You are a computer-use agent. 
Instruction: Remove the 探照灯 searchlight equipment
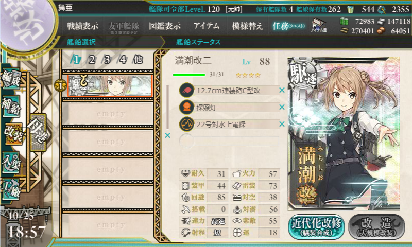[x=282, y=107]
